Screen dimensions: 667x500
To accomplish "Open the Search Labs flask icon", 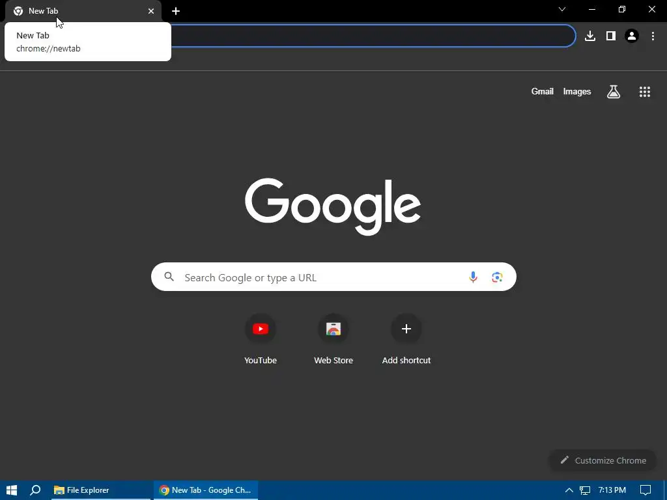I will 614,91.
